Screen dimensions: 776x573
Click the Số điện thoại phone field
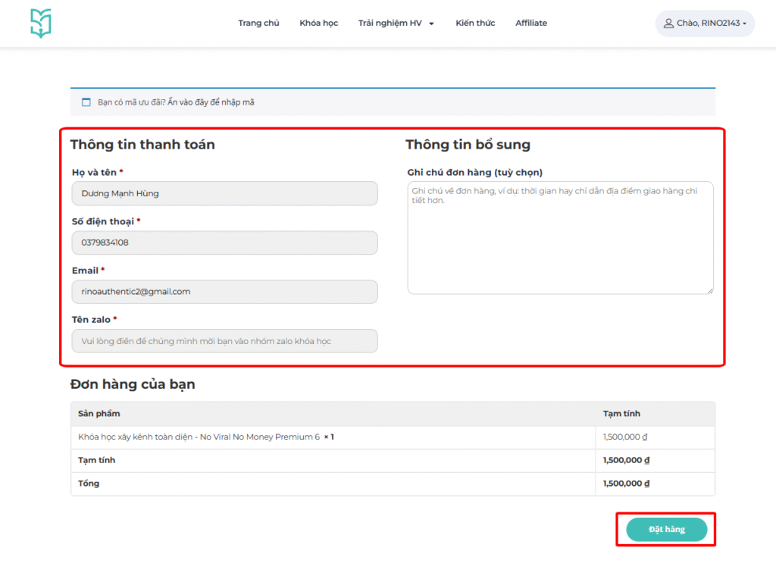click(224, 243)
